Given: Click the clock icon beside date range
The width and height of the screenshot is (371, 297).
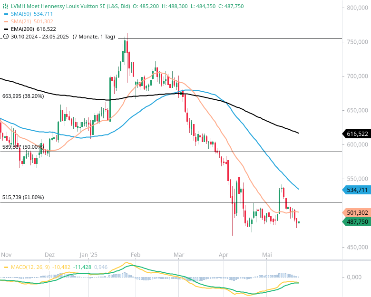Looking at the screenshot, I should click(x=6, y=37).
